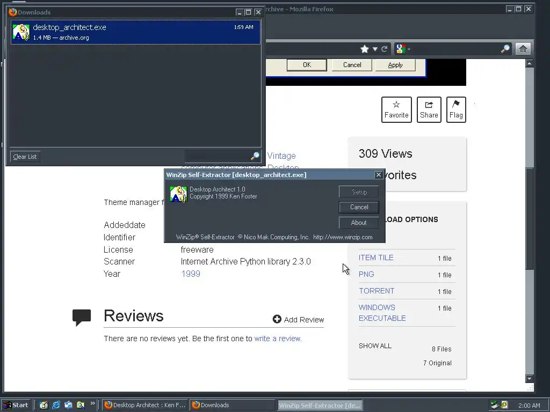
Task: Click the 8 Files text
Action: click(442, 349)
